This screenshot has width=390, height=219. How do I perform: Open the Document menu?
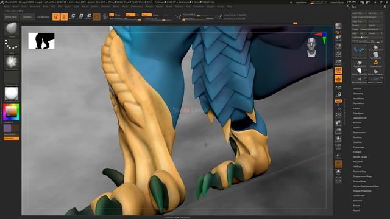pyautogui.click(x=35, y=7)
